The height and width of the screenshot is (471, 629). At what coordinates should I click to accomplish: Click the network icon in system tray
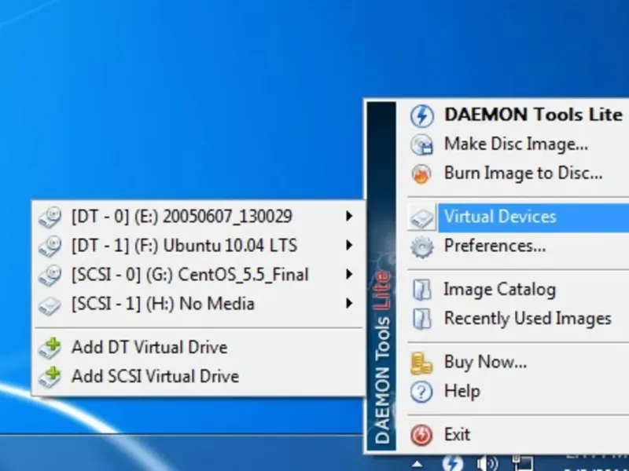coord(523,463)
